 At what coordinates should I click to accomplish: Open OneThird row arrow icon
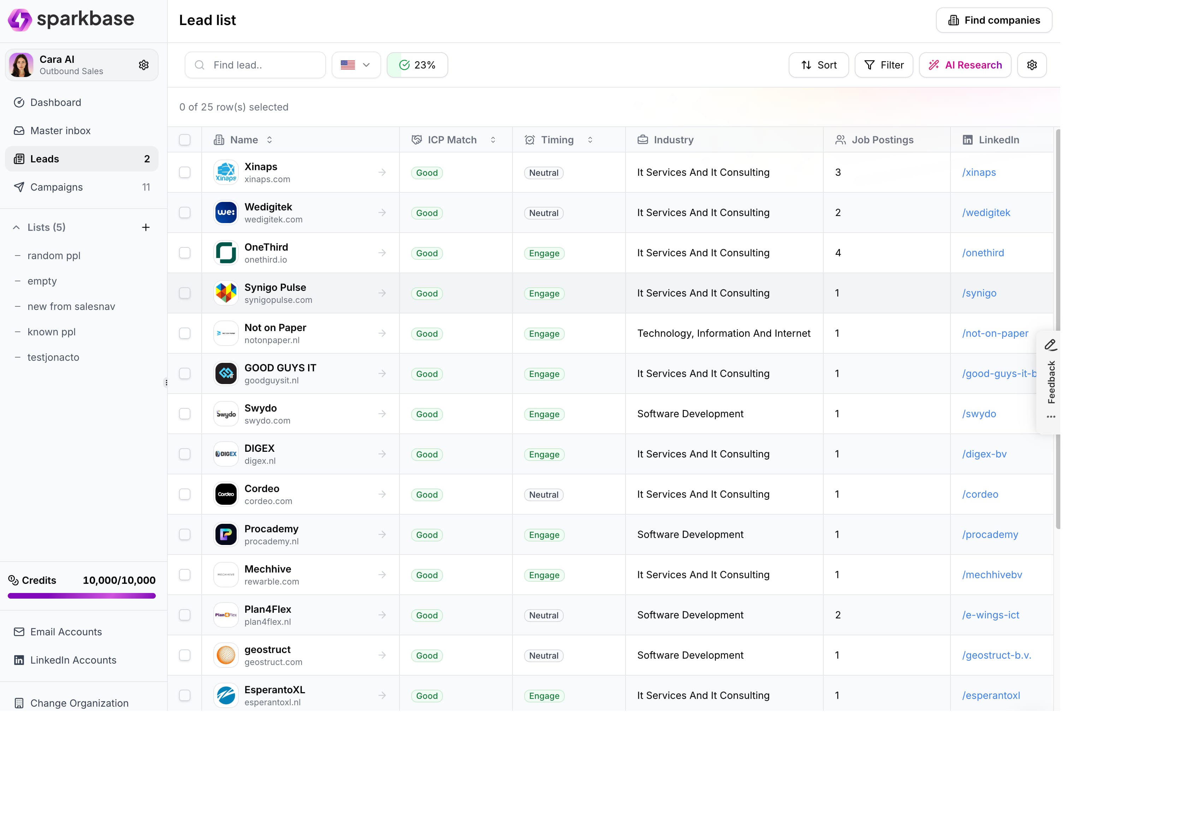[382, 253]
